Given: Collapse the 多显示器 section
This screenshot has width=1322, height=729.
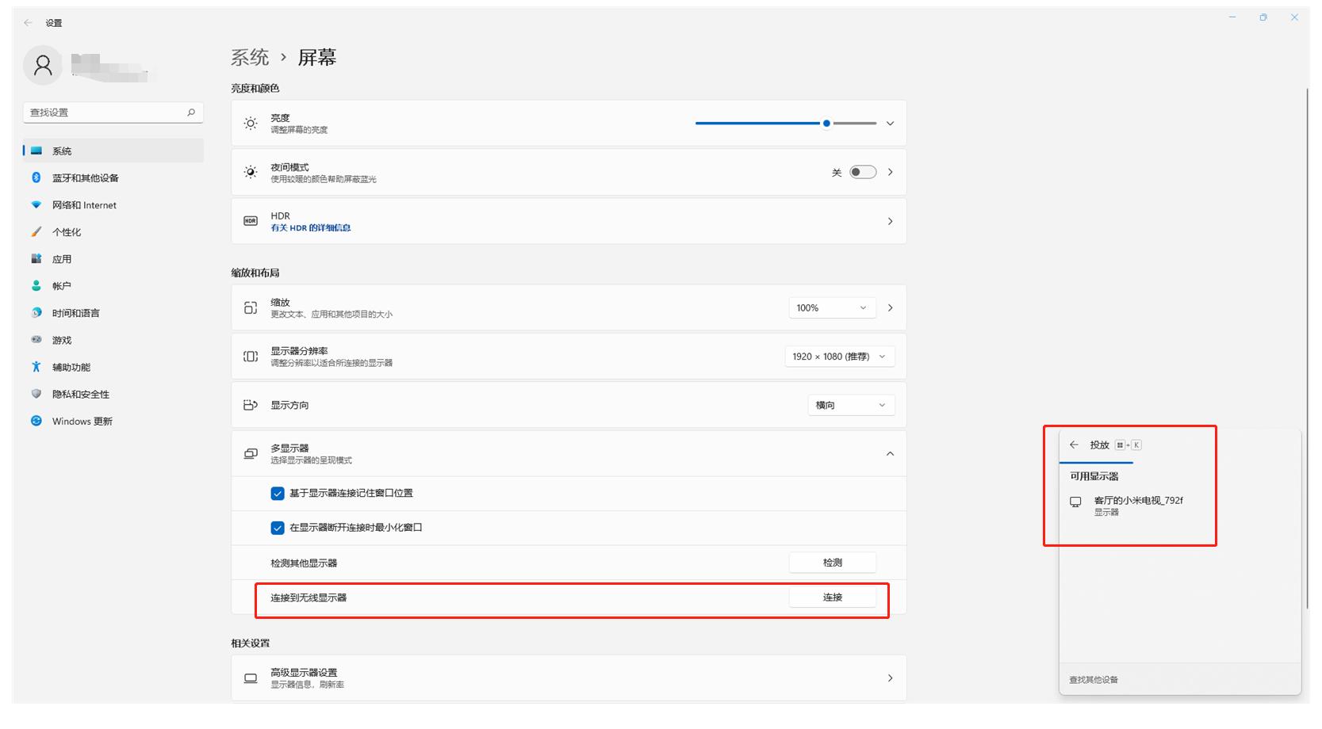Looking at the screenshot, I should 889,453.
